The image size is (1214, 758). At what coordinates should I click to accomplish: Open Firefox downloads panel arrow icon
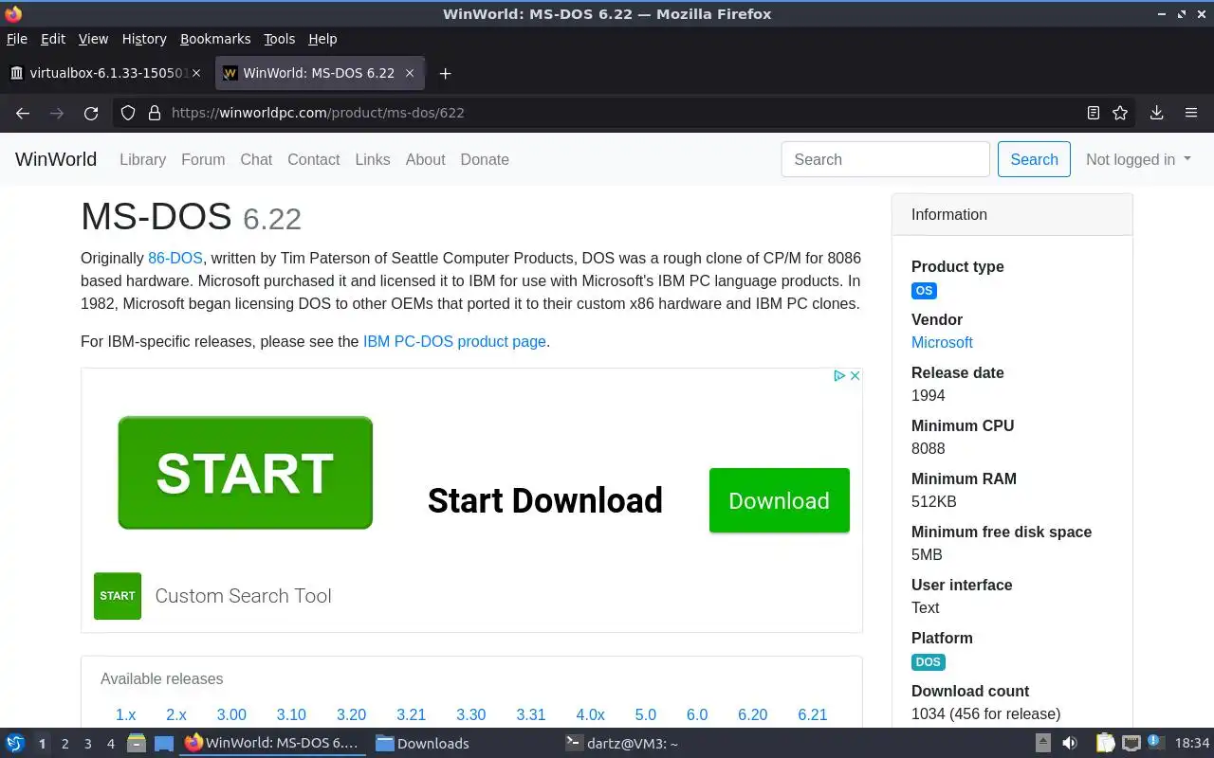coord(1156,113)
